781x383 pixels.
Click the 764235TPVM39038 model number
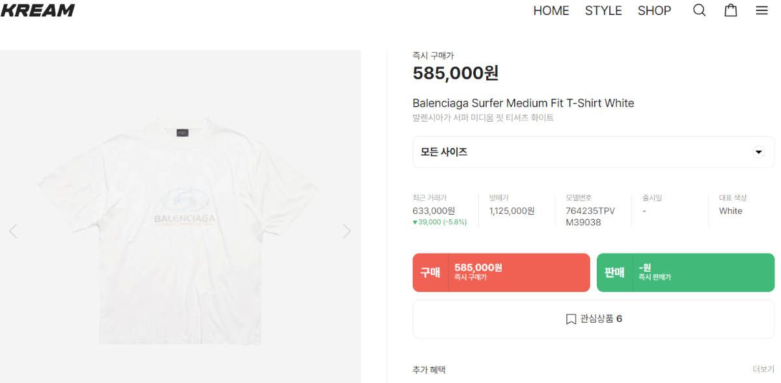point(590,217)
